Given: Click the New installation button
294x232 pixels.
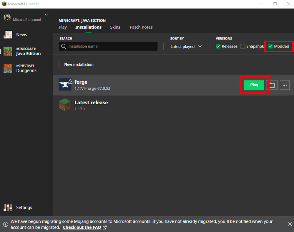Looking at the screenshot, I should click(79, 64).
